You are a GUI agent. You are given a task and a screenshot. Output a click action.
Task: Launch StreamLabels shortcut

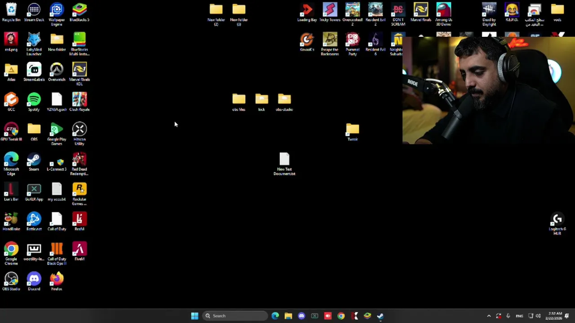[x=34, y=72]
